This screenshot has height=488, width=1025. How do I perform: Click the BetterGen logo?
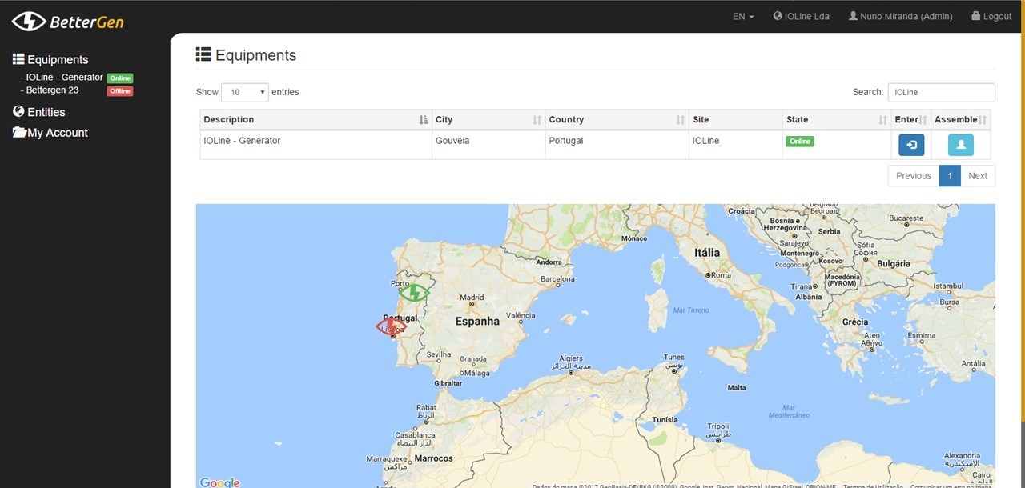[68, 21]
